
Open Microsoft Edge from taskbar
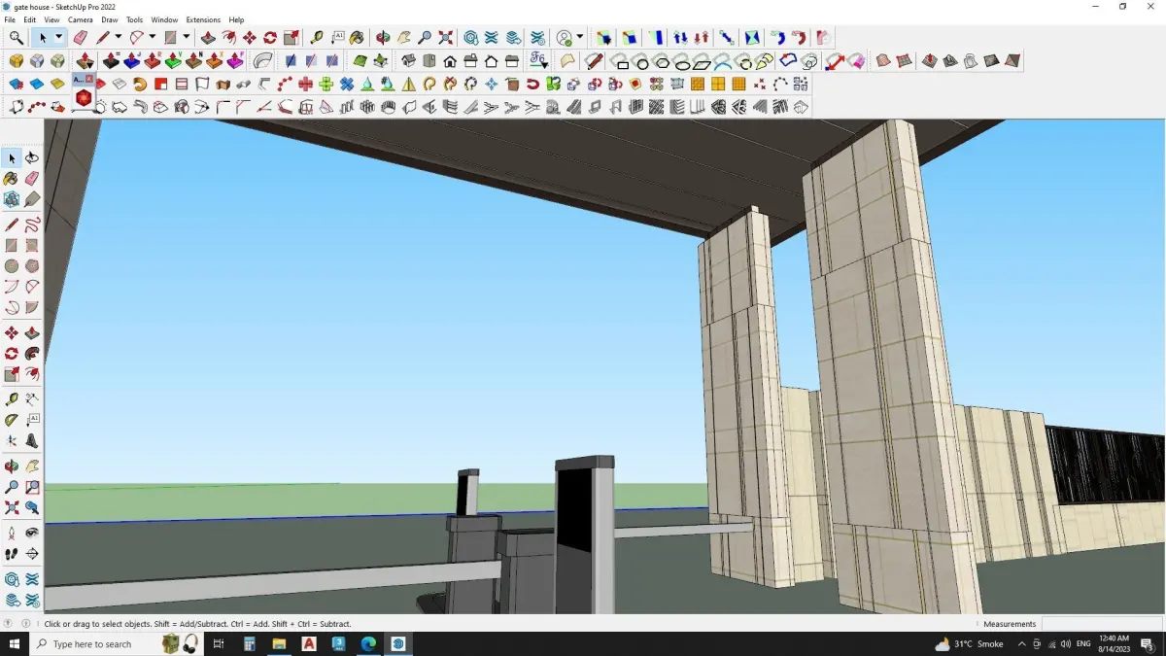point(368,643)
